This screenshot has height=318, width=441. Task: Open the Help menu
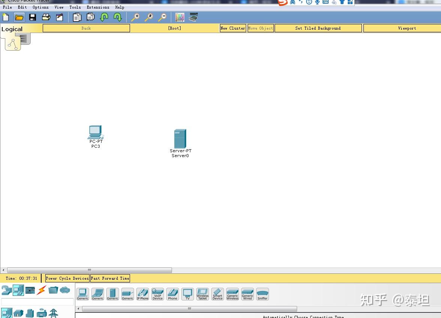(x=120, y=7)
